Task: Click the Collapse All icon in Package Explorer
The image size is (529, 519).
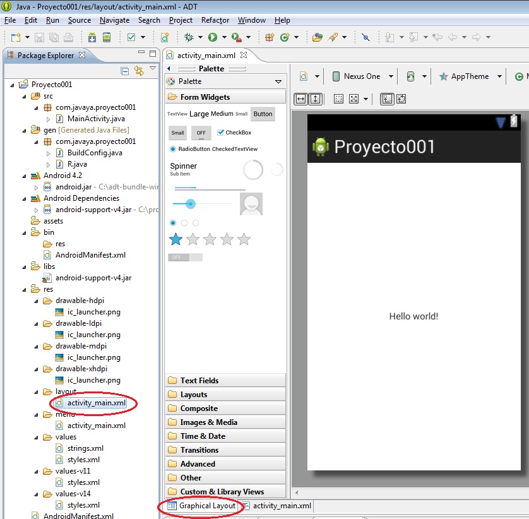Action: coord(125,71)
